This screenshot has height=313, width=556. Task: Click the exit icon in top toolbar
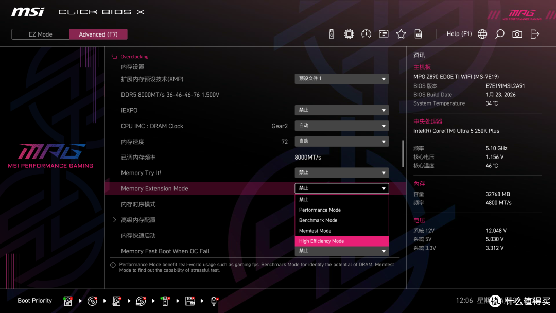click(x=535, y=34)
